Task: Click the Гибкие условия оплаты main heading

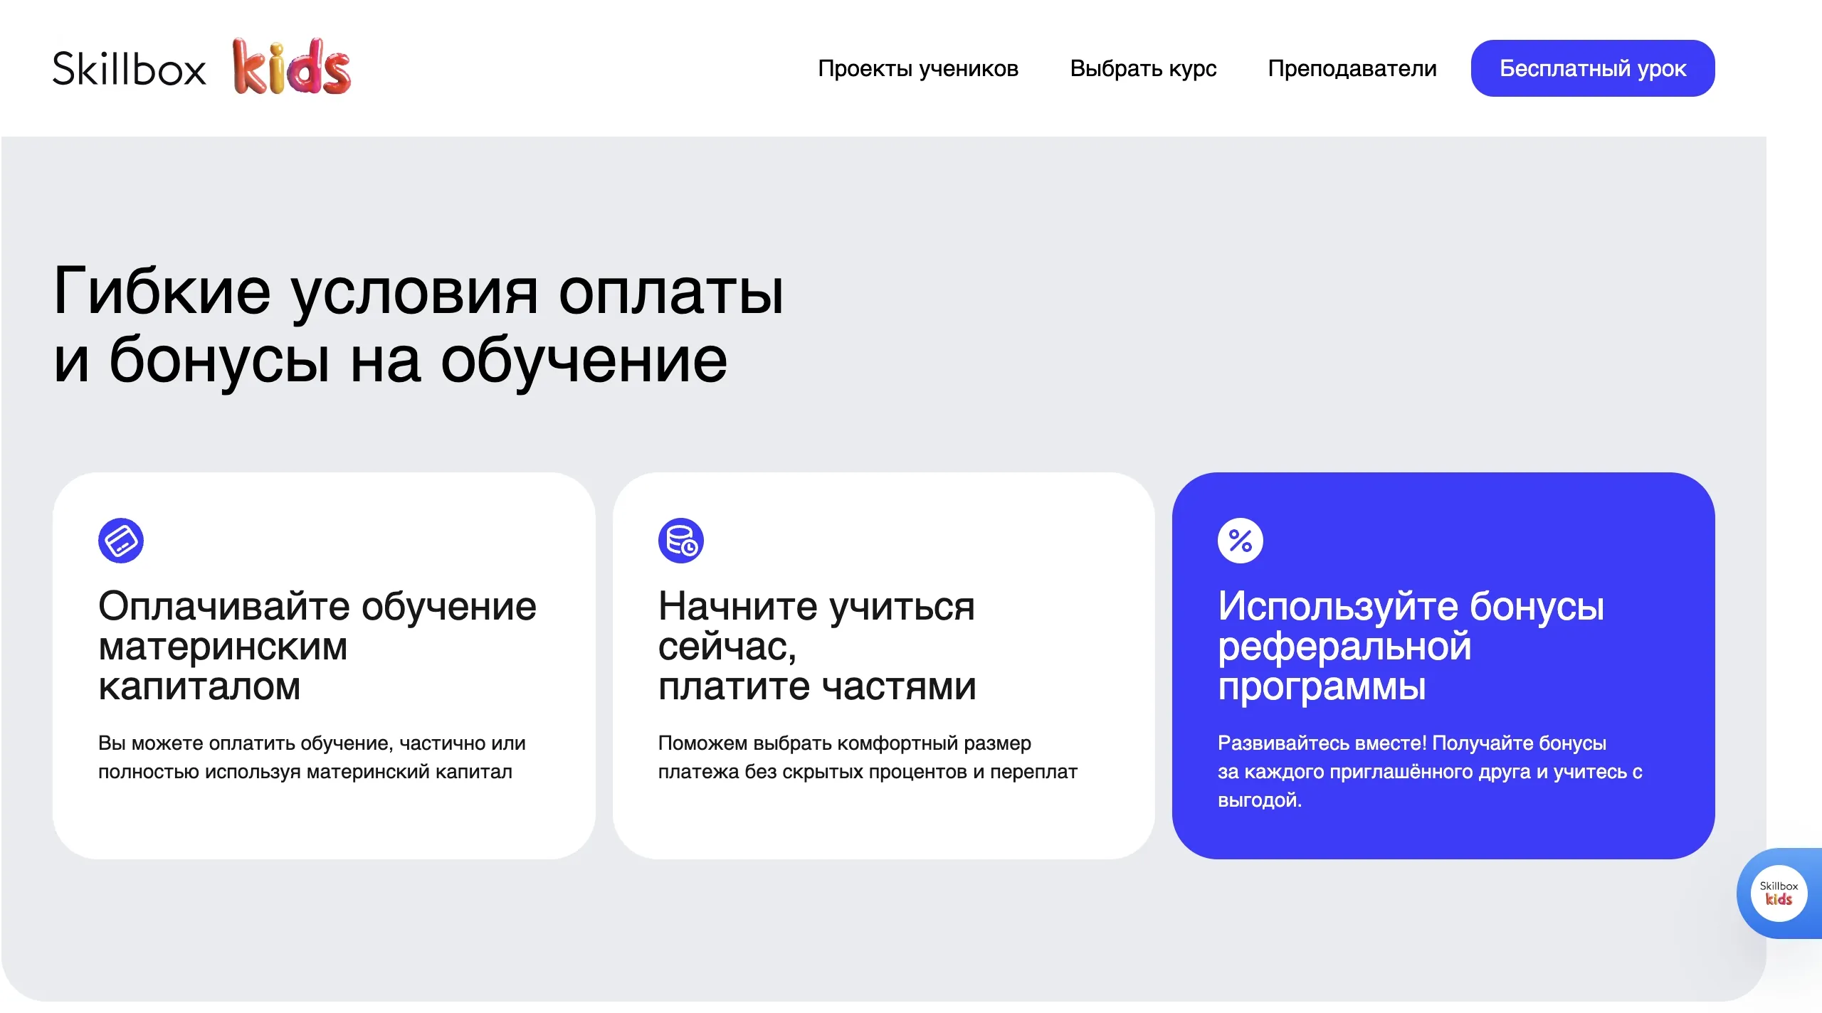Action: click(418, 326)
